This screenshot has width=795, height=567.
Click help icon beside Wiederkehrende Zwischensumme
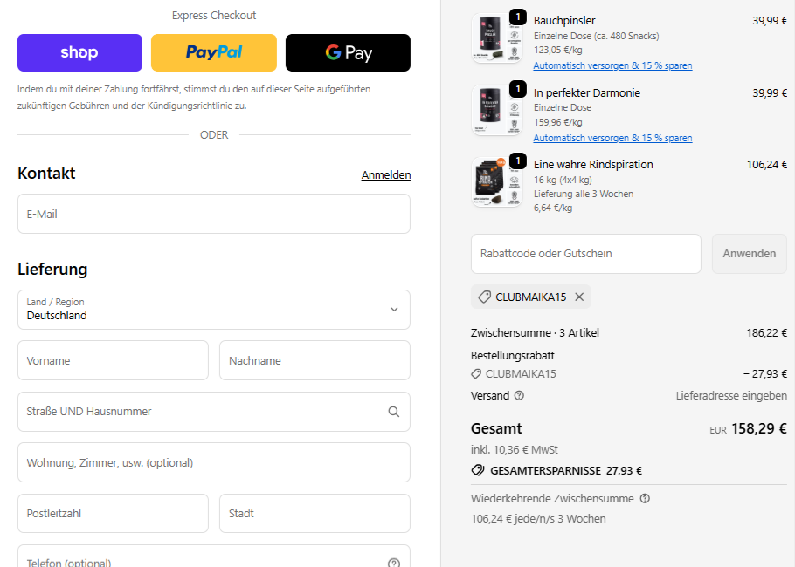645,499
